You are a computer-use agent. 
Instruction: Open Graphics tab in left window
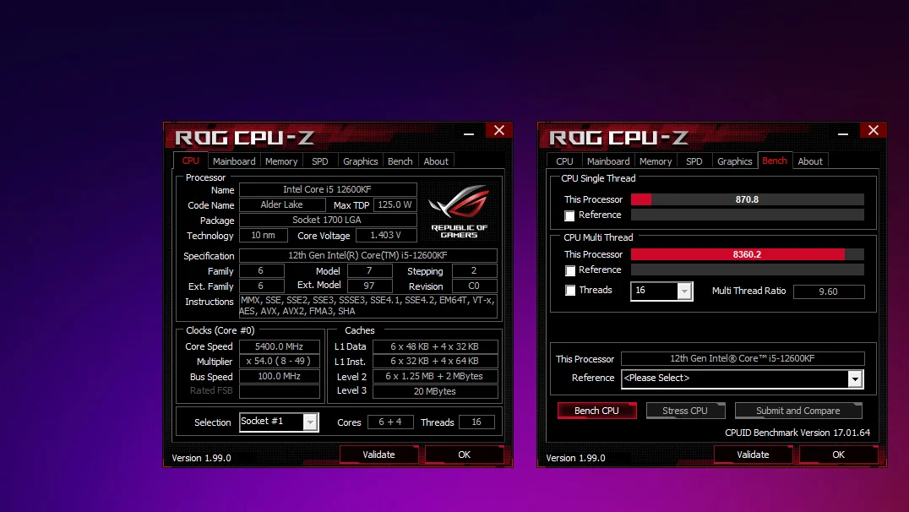pyautogui.click(x=360, y=161)
